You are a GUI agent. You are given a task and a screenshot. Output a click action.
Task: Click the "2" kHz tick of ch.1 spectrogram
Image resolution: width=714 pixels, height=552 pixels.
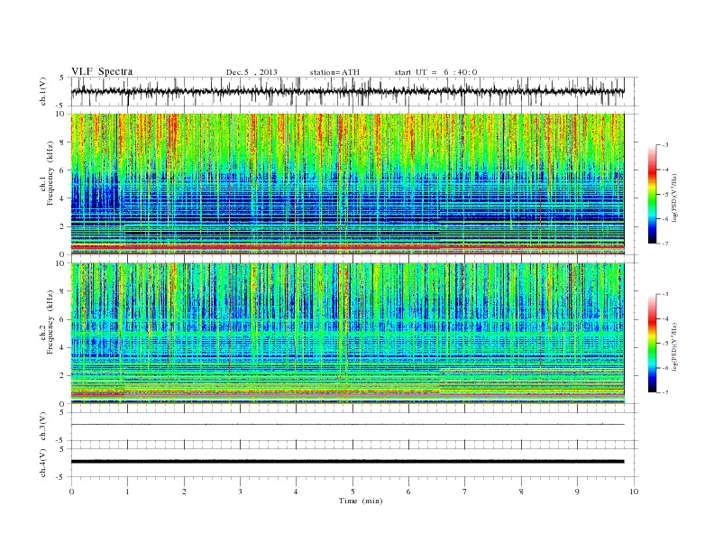(62, 226)
